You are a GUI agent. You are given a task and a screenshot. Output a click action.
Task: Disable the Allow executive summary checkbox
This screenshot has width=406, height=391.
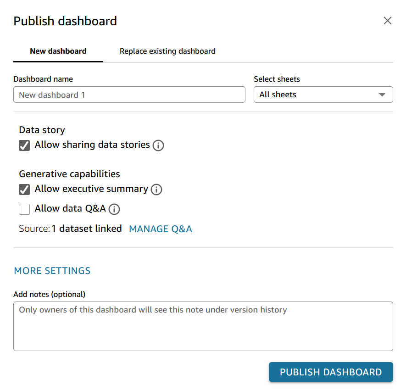point(24,190)
